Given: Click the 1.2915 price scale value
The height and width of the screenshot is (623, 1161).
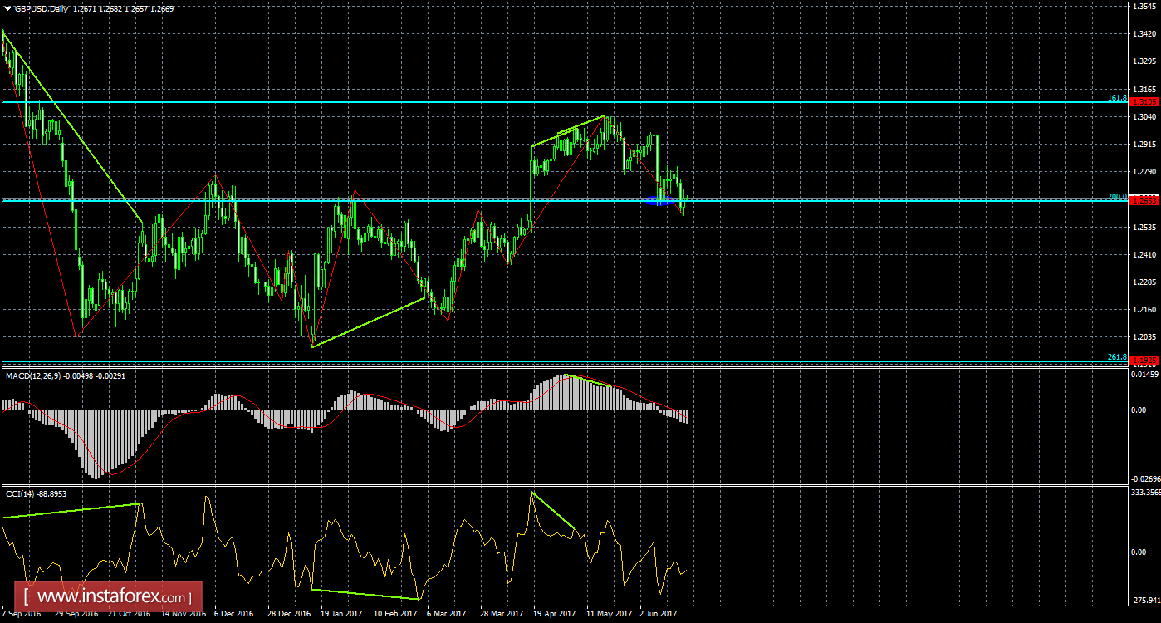Looking at the screenshot, I should click(1145, 145).
